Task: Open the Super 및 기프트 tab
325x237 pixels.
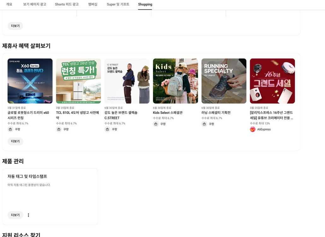Action: 118,4
